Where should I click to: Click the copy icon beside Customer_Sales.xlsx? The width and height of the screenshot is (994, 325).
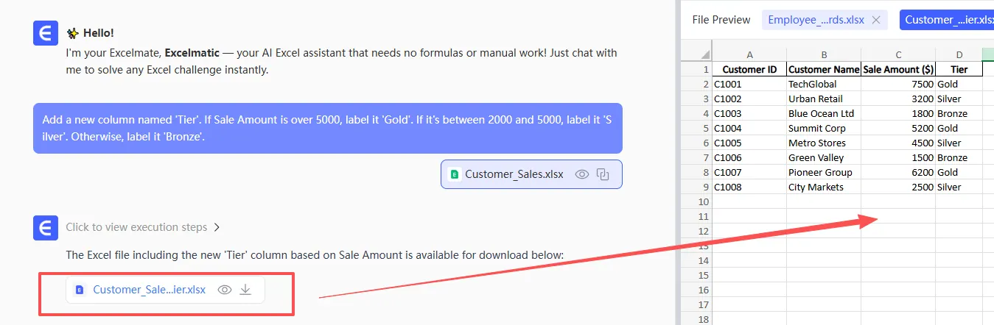pos(603,174)
